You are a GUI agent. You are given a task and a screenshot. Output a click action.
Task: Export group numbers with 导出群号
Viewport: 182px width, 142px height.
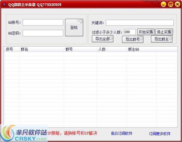(133, 39)
